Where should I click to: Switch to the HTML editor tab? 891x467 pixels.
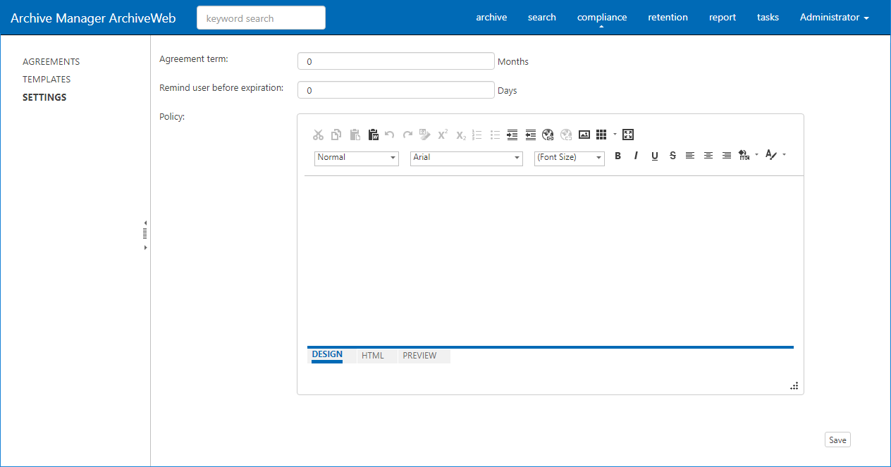pyautogui.click(x=372, y=356)
